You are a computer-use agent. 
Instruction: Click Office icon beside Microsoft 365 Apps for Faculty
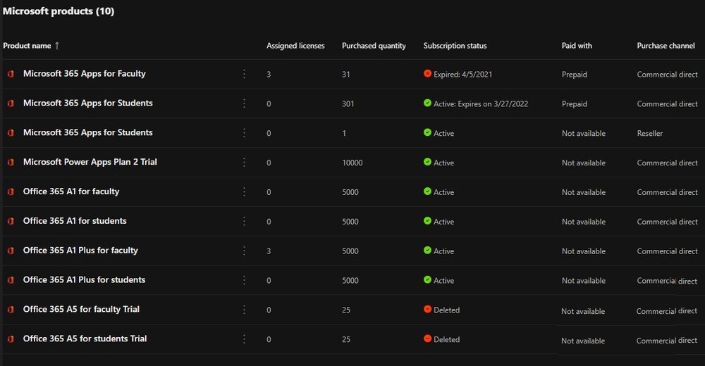11,74
